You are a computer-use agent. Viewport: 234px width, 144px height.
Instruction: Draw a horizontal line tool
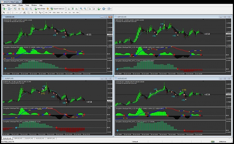[17, 13]
